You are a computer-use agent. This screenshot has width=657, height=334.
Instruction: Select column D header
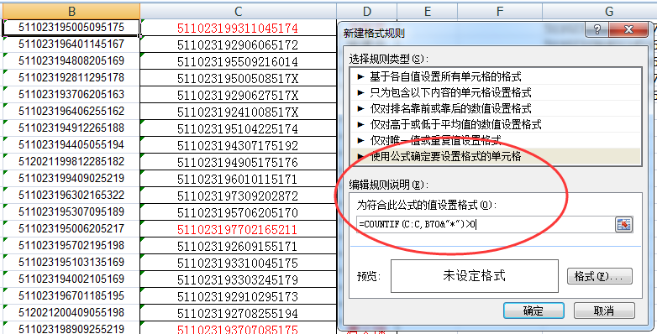click(x=366, y=11)
